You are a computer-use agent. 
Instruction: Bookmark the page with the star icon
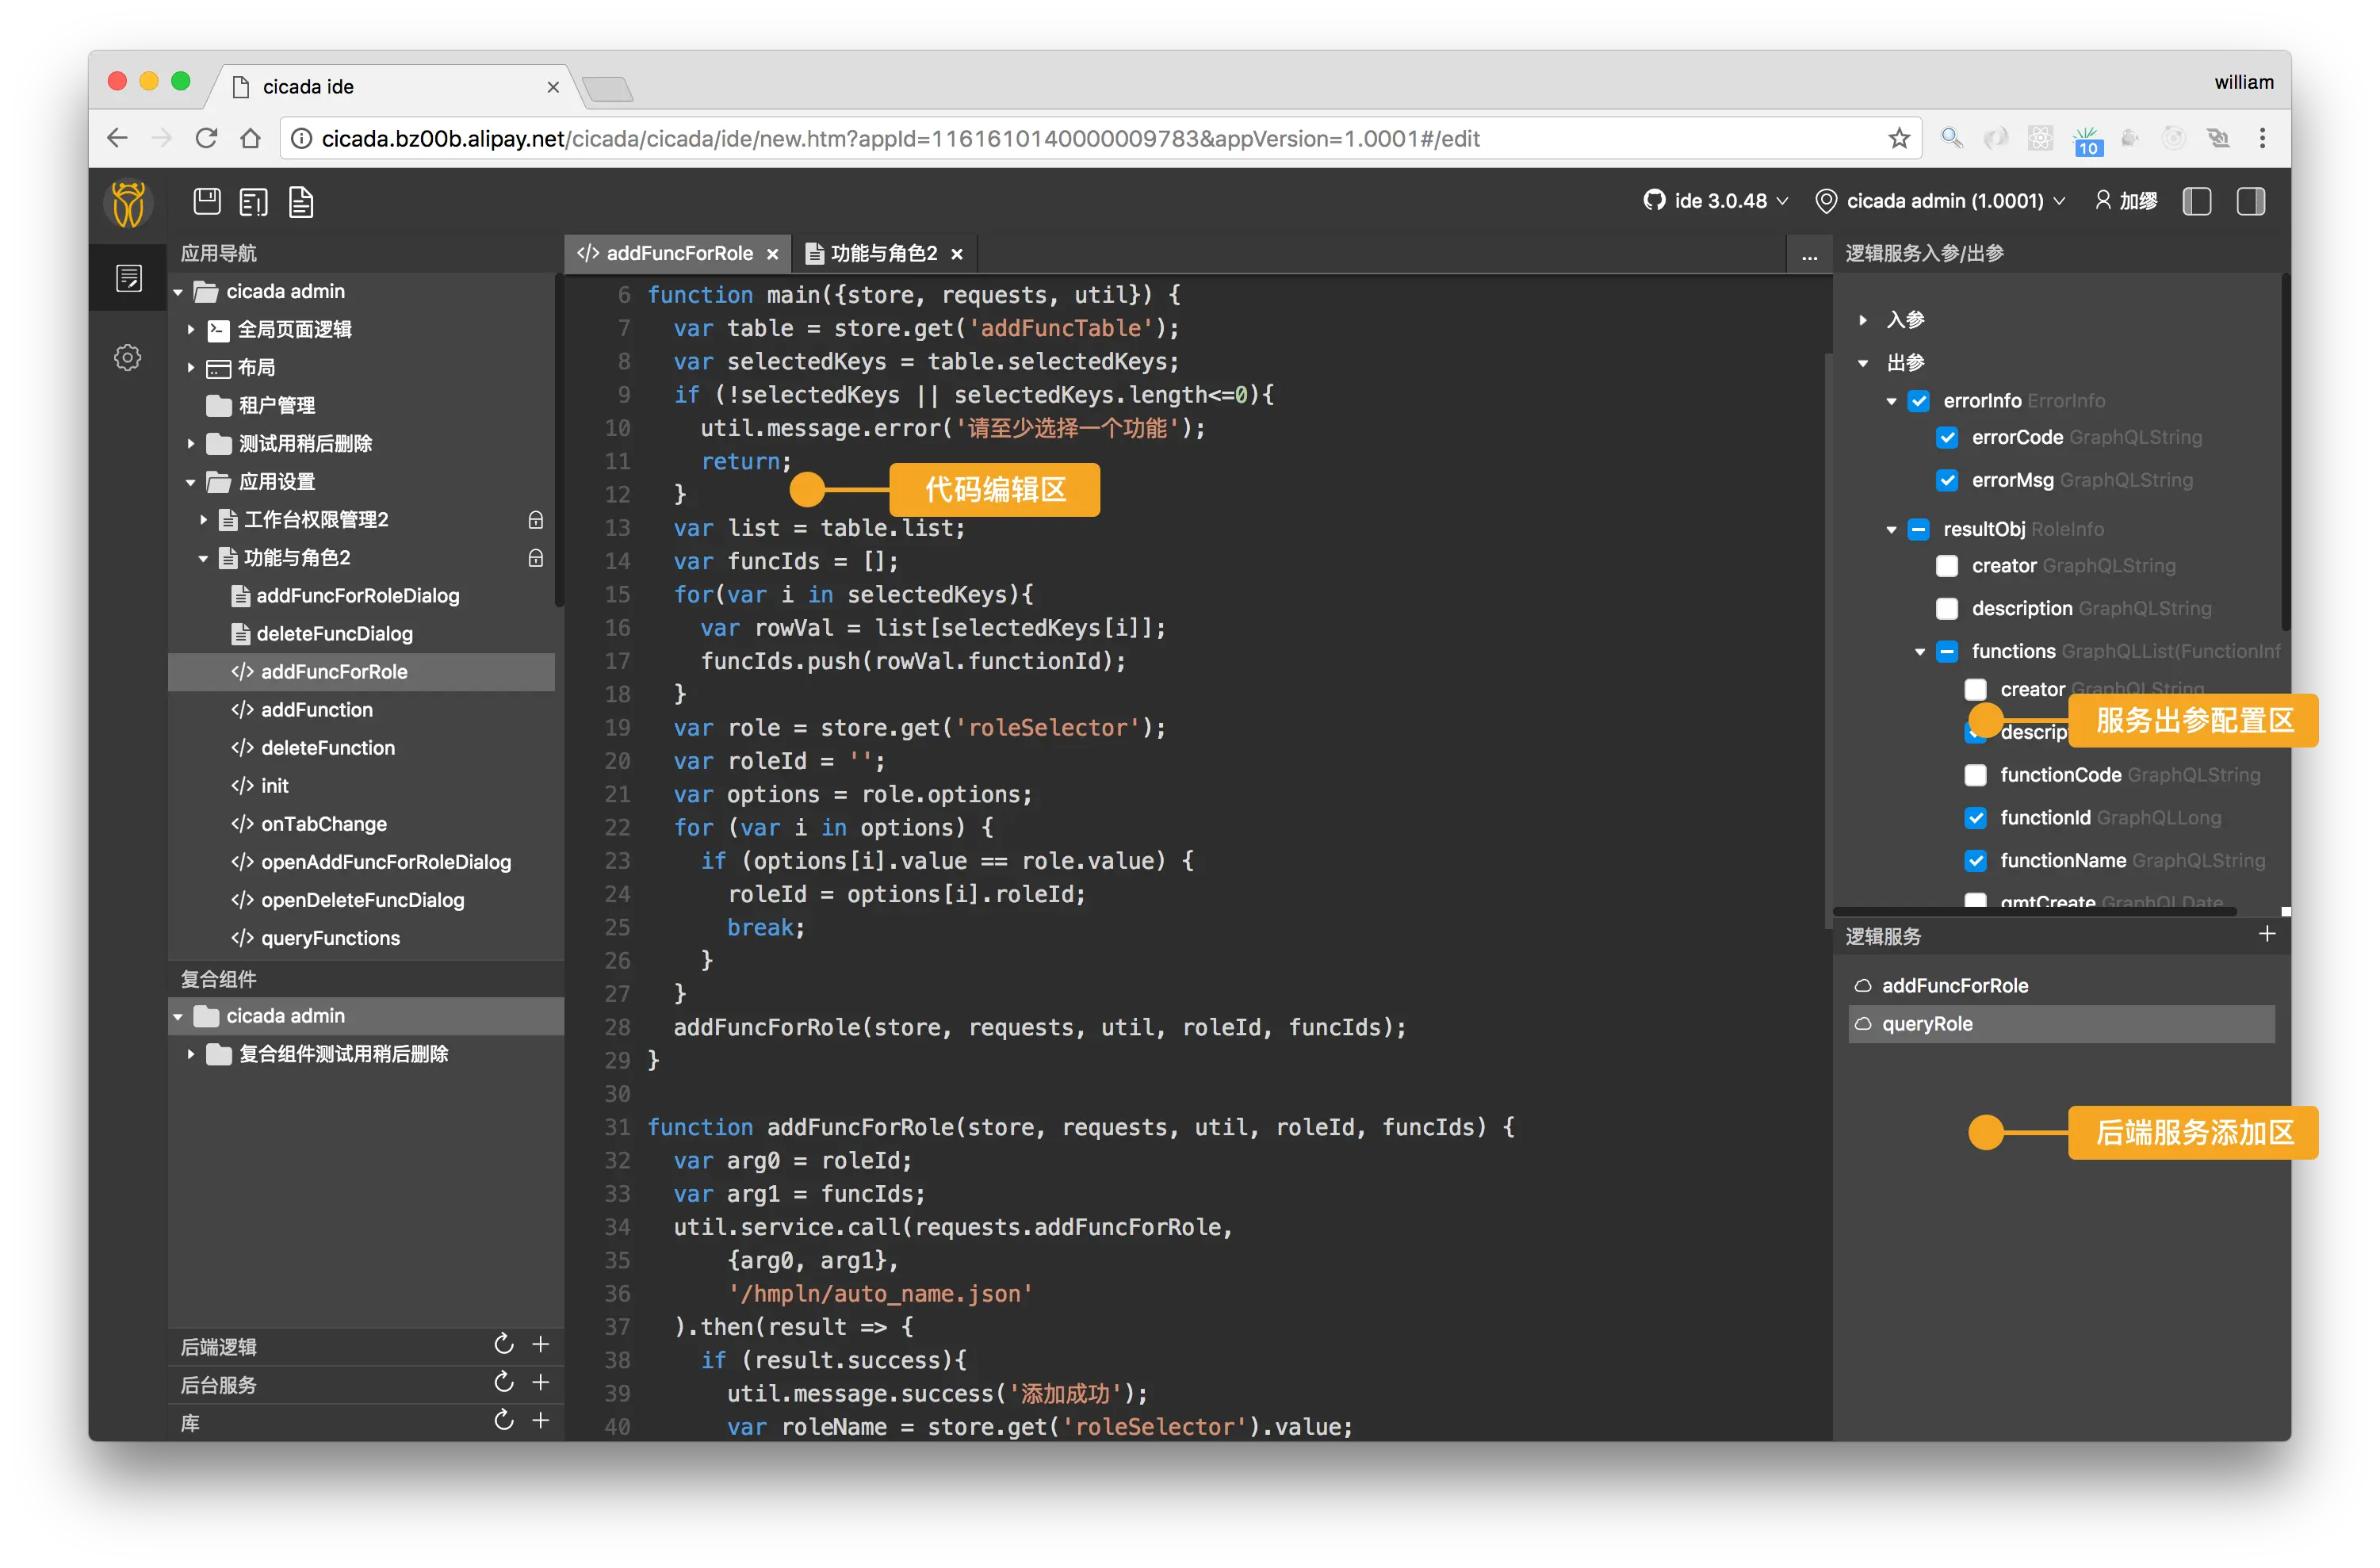tap(1898, 138)
